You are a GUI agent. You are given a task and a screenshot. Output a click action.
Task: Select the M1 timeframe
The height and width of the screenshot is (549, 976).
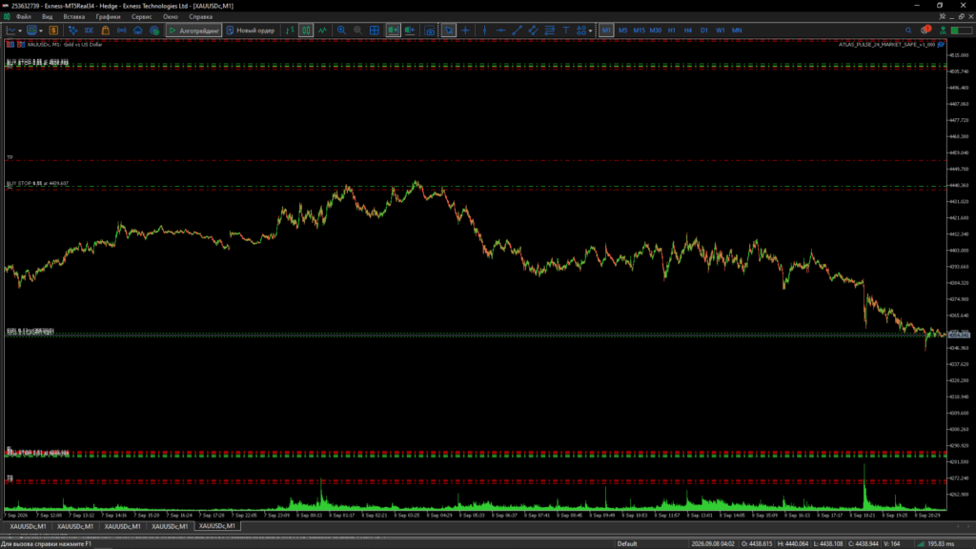tap(606, 30)
